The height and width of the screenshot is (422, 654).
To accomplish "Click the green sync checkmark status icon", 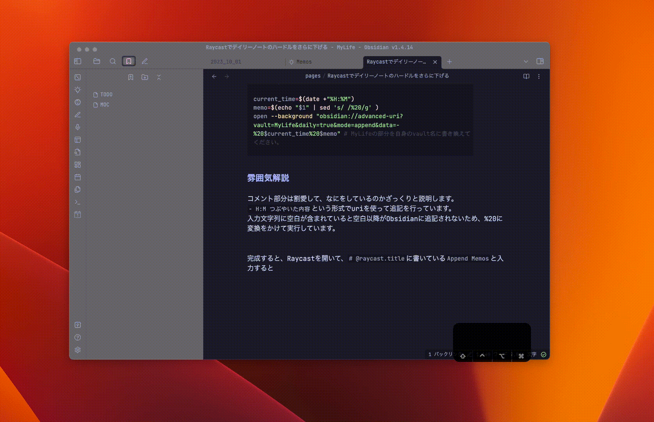I will coord(544,355).
